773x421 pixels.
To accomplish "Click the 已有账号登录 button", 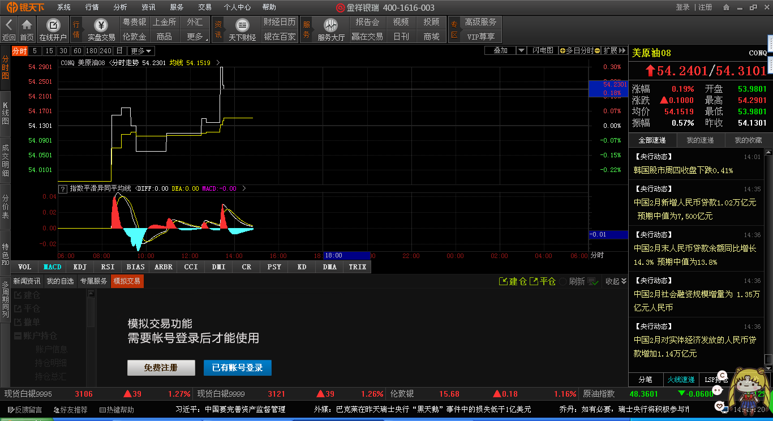I will click(x=238, y=368).
